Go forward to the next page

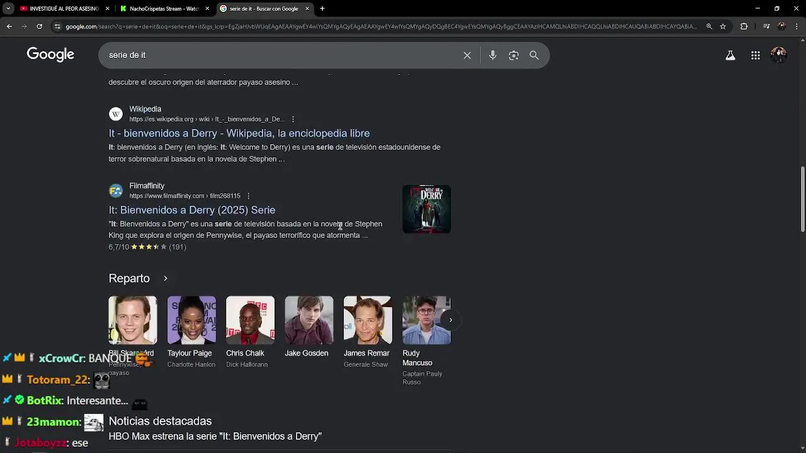coord(24,26)
